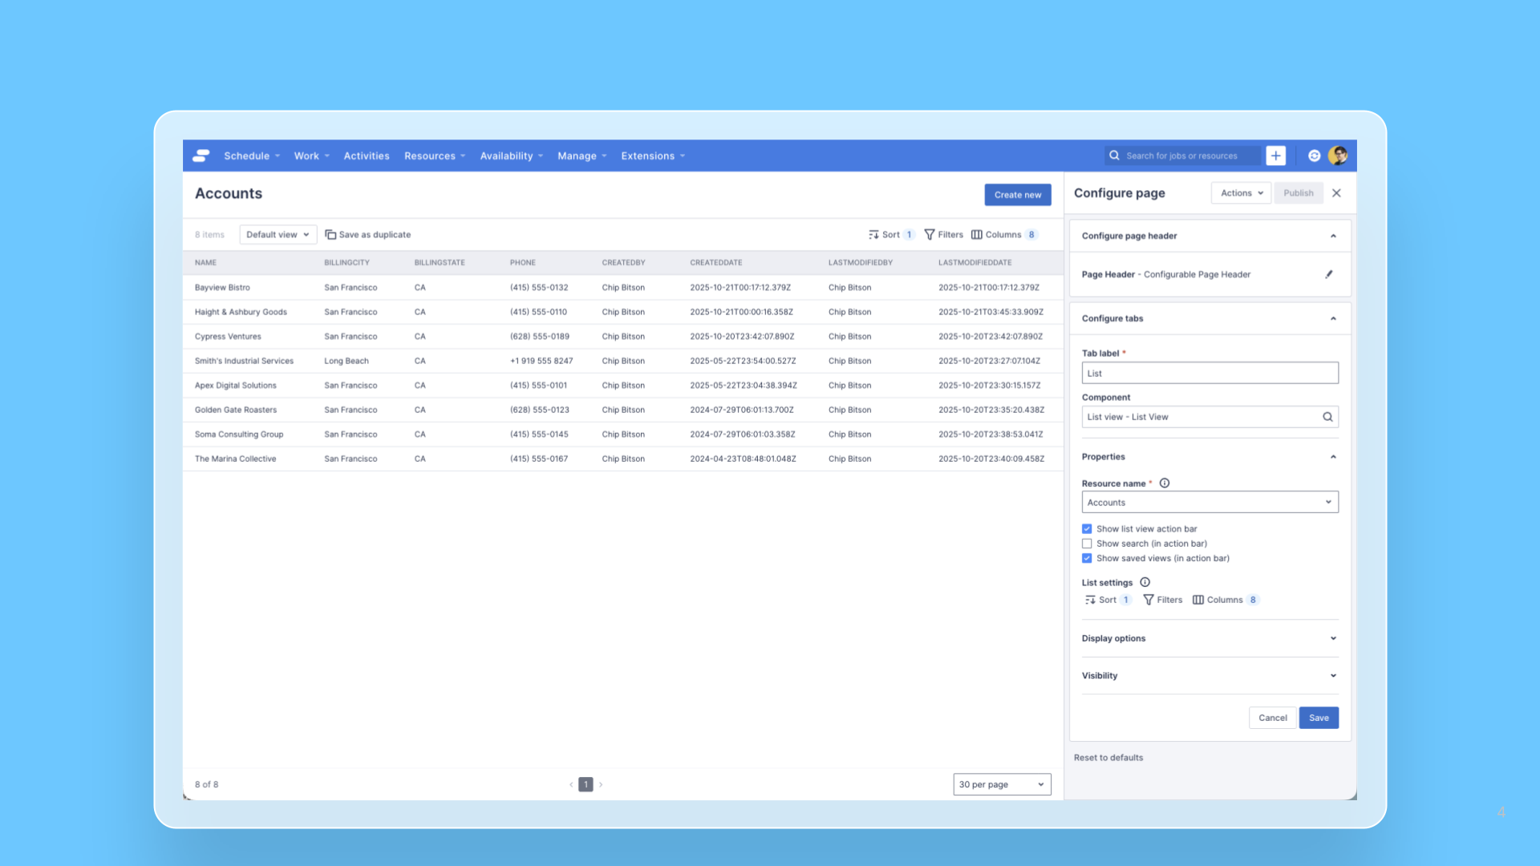
Task: Disable Show saved views checkbox
Action: [1087, 559]
